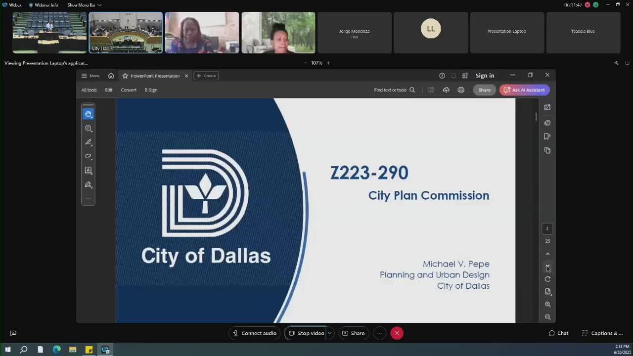Viewport: 633px width, 356px height.
Task: Open the comments panel icon on right rail
Action: [547, 107]
